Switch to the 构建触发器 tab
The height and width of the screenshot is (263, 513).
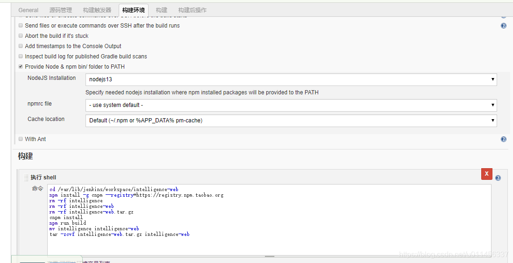(x=97, y=10)
